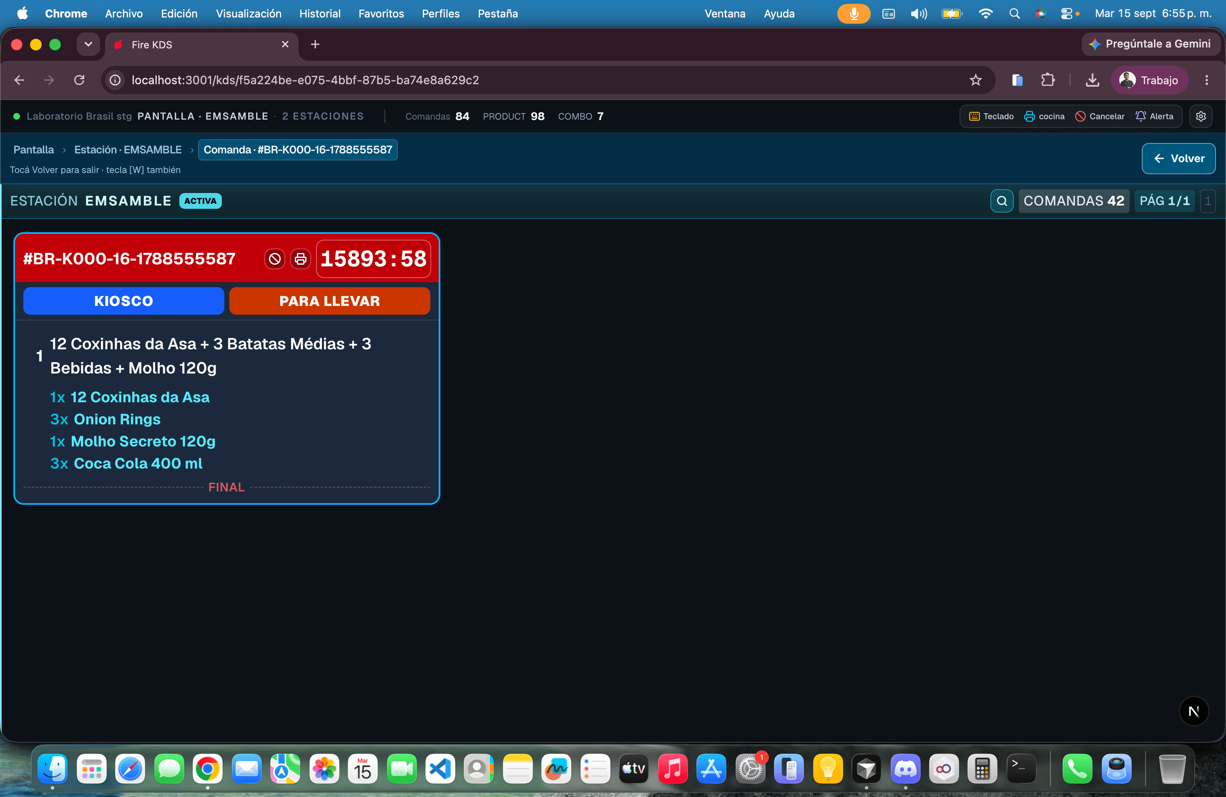The width and height of the screenshot is (1226, 797).
Task: Select the Molho Secreto 120g item
Action: coord(132,441)
